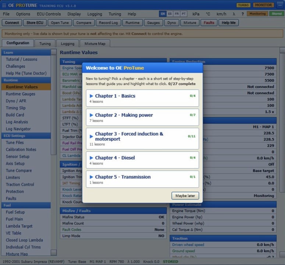285x265 pixels.
Task: Expand Chapter 1 - Basics arrow
Action: click(x=91, y=96)
